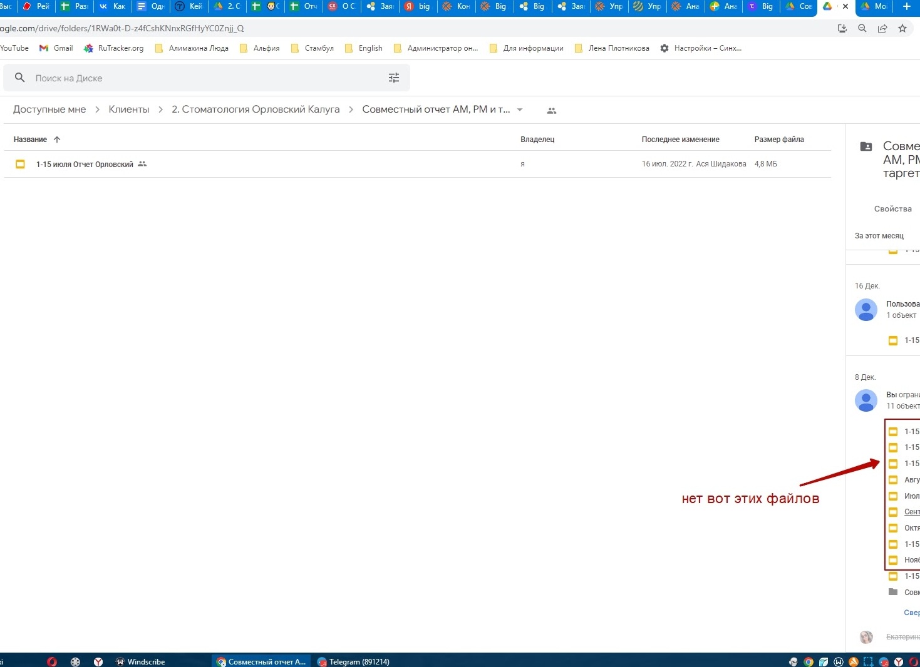Click the 'Поиск на Диске' search field
The height and width of the screenshot is (667, 920).
click(x=207, y=78)
